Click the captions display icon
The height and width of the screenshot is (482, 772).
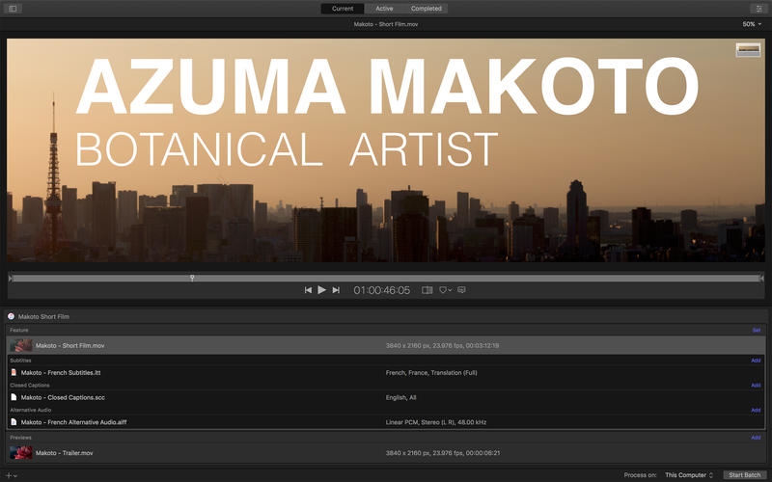click(461, 290)
